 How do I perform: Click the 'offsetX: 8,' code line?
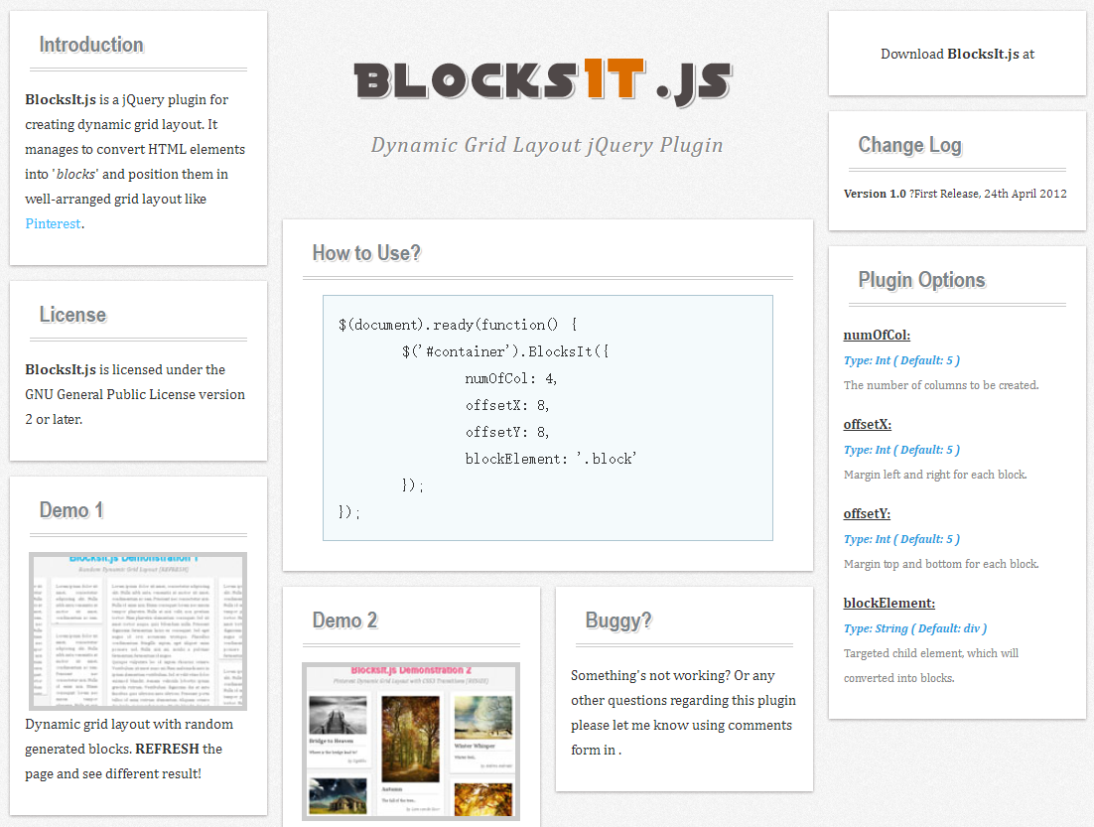[507, 405]
